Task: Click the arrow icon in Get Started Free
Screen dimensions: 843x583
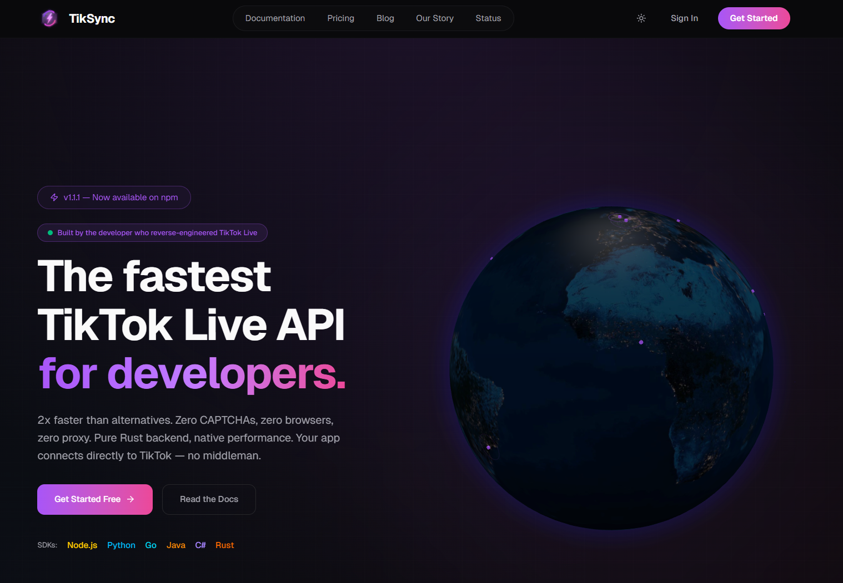Action: tap(131, 499)
